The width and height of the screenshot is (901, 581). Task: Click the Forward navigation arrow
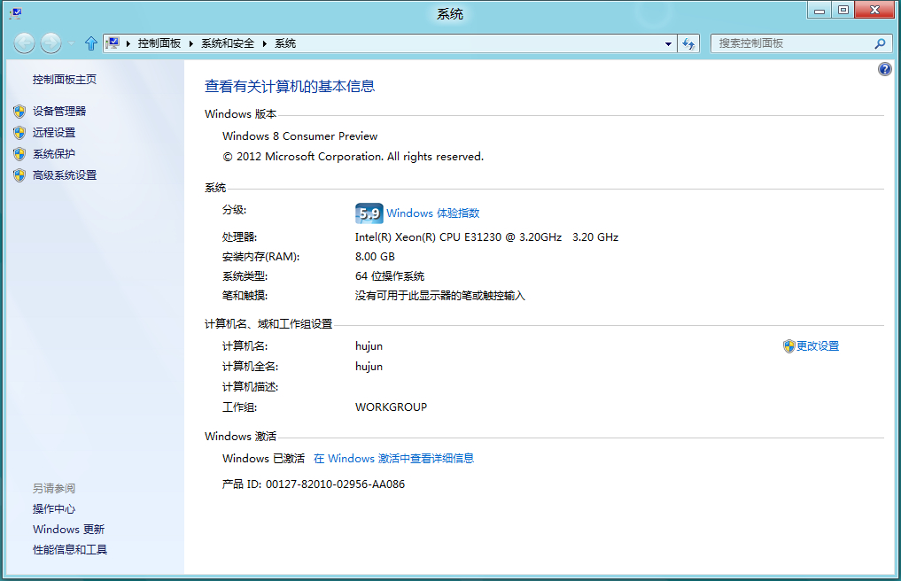point(50,43)
